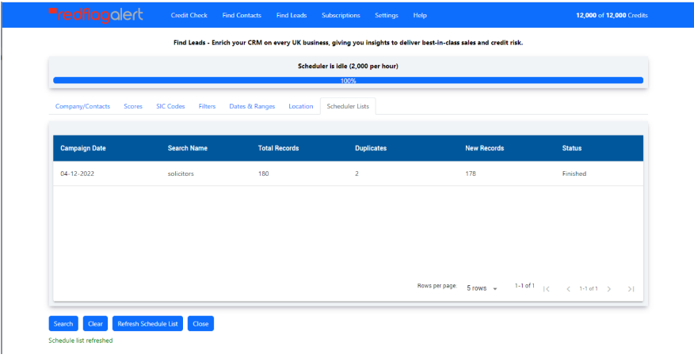Click Scheduler is idle status text
This screenshot has height=358, width=694.
pos(348,67)
